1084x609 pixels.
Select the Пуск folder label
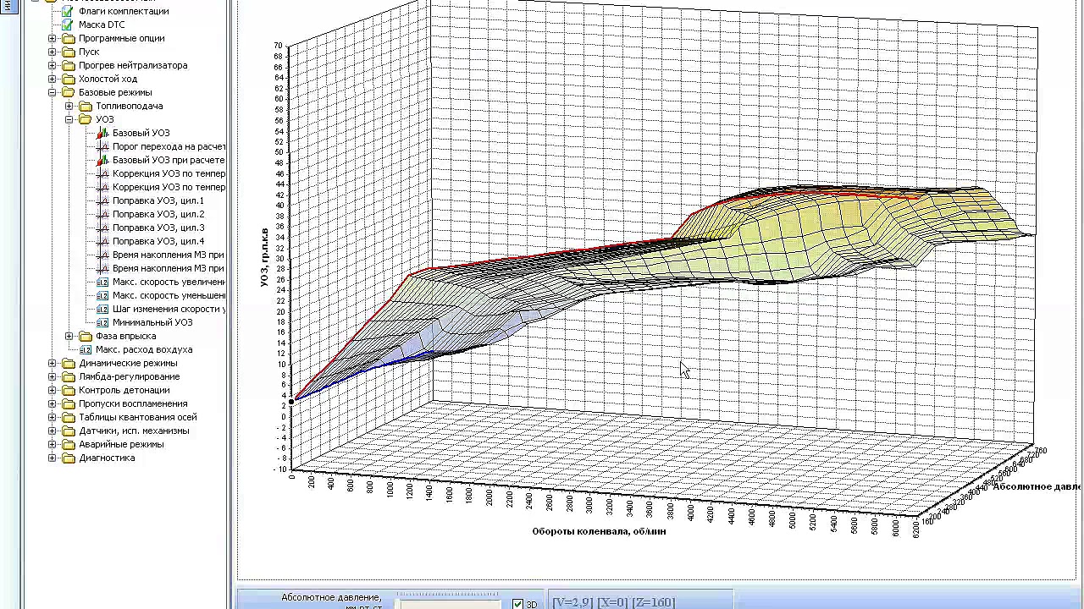point(89,52)
